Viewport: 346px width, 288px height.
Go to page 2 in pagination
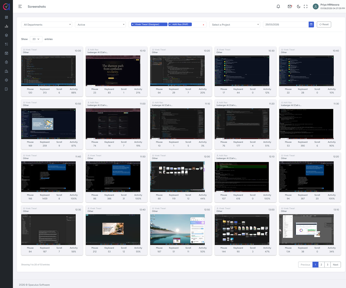[x=321, y=265]
